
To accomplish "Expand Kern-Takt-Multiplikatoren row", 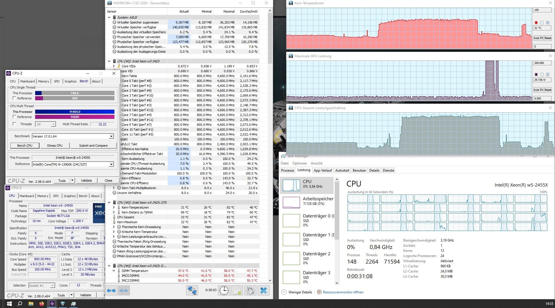I will pyautogui.click(x=114, y=188).
